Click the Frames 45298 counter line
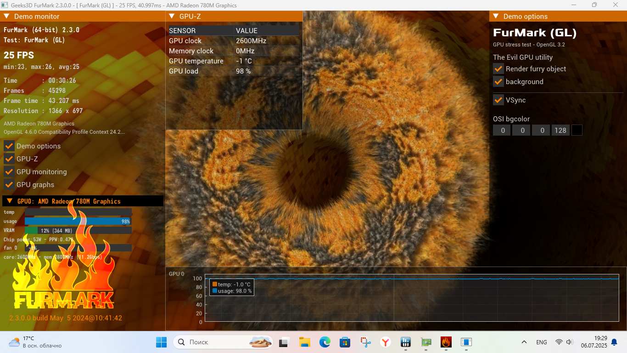The height and width of the screenshot is (353, 627). pos(34,91)
